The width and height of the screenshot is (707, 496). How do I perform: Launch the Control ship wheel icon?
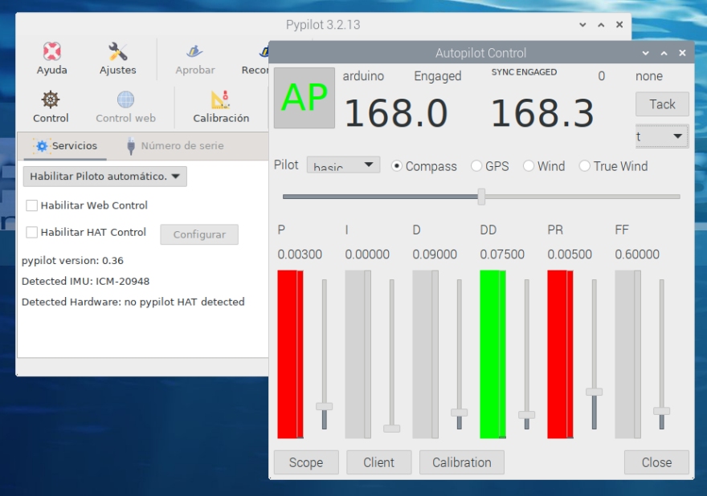tap(51, 100)
